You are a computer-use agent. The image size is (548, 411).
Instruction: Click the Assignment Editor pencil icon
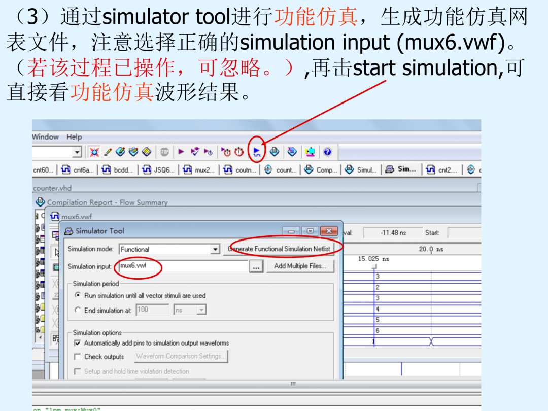pos(108,152)
